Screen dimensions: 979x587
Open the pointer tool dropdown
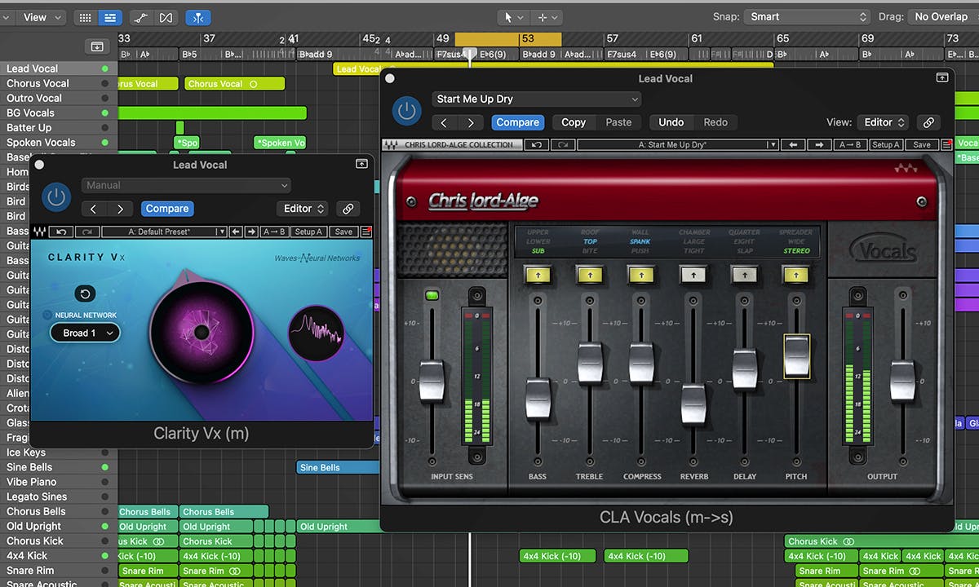click(x=513, y=17)
